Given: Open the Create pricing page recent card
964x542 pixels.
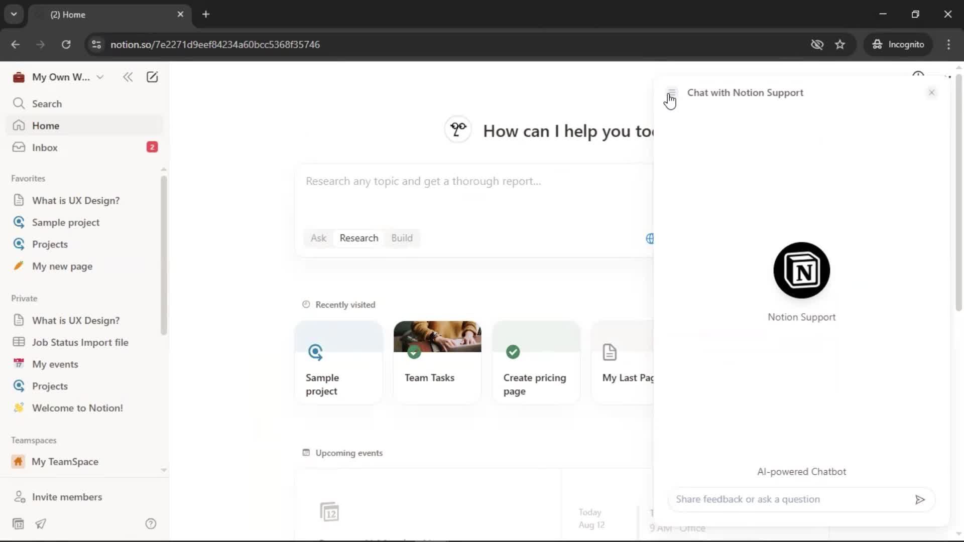Looking at the screenshot, I should tap(536, 362).
